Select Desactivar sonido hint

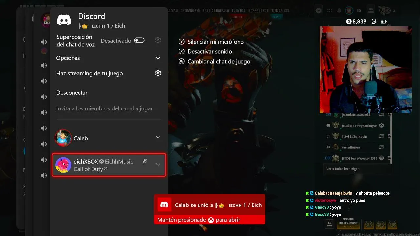[x=210, y=51]
